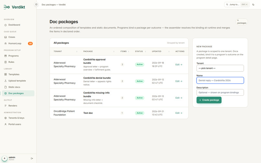
Task: Click the 'Grouped by tenant' label
Action: pos(176,43)
